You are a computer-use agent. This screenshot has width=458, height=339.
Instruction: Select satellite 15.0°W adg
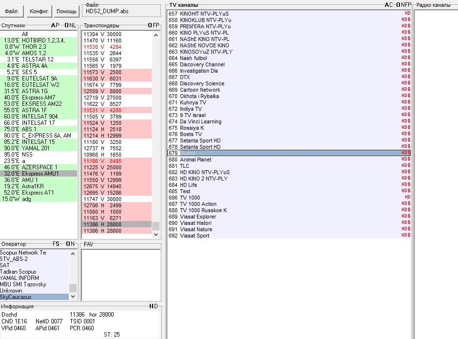[39, 199]
